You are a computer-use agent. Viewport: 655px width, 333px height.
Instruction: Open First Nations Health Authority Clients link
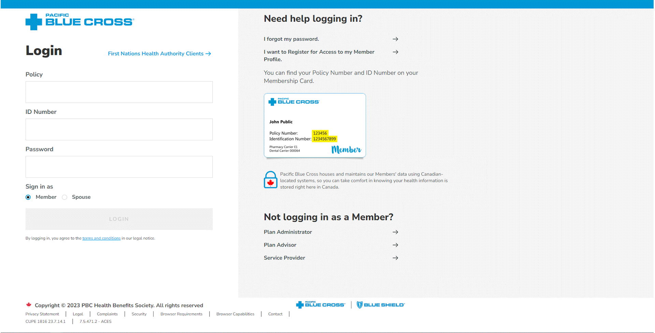[159, 54]
